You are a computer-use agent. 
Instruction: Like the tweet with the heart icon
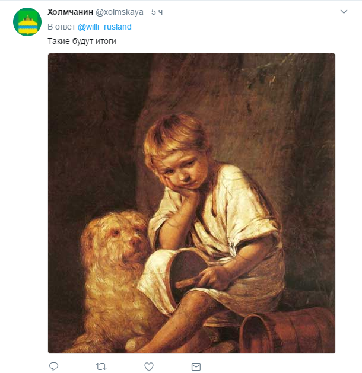(149, 366)
